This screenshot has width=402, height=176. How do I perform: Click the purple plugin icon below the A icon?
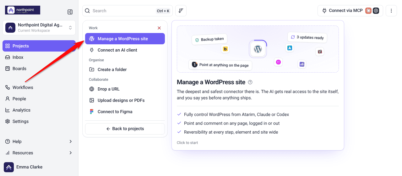(x=302, y=64)
